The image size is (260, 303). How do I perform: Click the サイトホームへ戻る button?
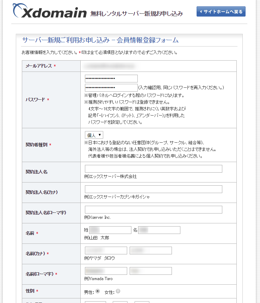click(221, 12)
